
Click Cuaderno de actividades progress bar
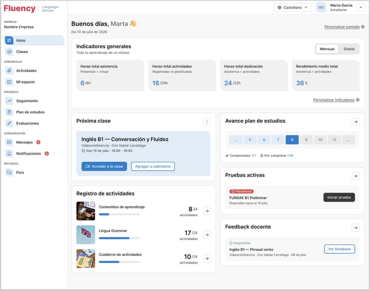pyautogui.click(x=119, y=262)
